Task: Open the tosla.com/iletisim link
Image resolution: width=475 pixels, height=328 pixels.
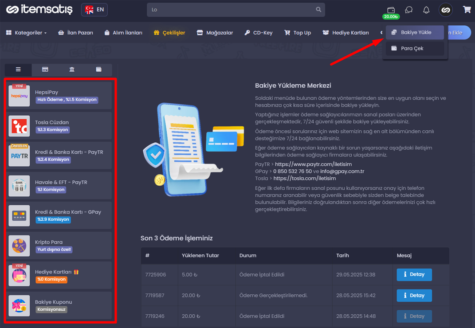Action: click(x=304, y=178)
